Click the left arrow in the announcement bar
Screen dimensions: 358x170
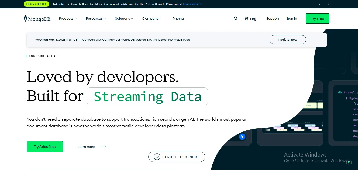click(x=320, y=4)
